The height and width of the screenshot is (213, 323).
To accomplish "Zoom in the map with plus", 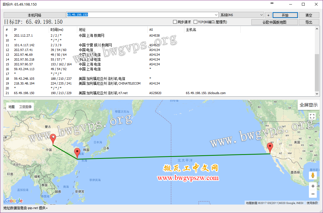I will pyautogui.click(x=313, y=186).
